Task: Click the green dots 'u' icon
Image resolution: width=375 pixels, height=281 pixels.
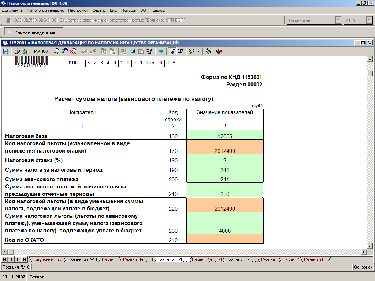Action: tap(192, 51)
